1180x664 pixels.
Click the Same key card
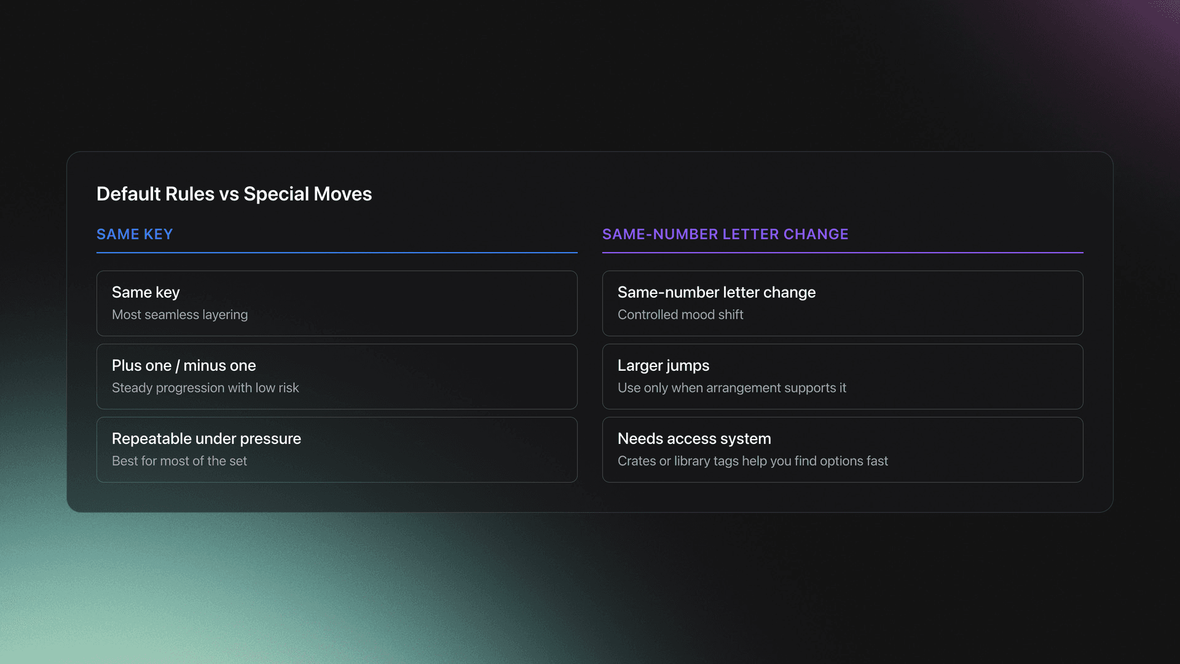coord(337,303)
